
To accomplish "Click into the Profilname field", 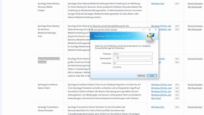I will (x=133, y=54).
